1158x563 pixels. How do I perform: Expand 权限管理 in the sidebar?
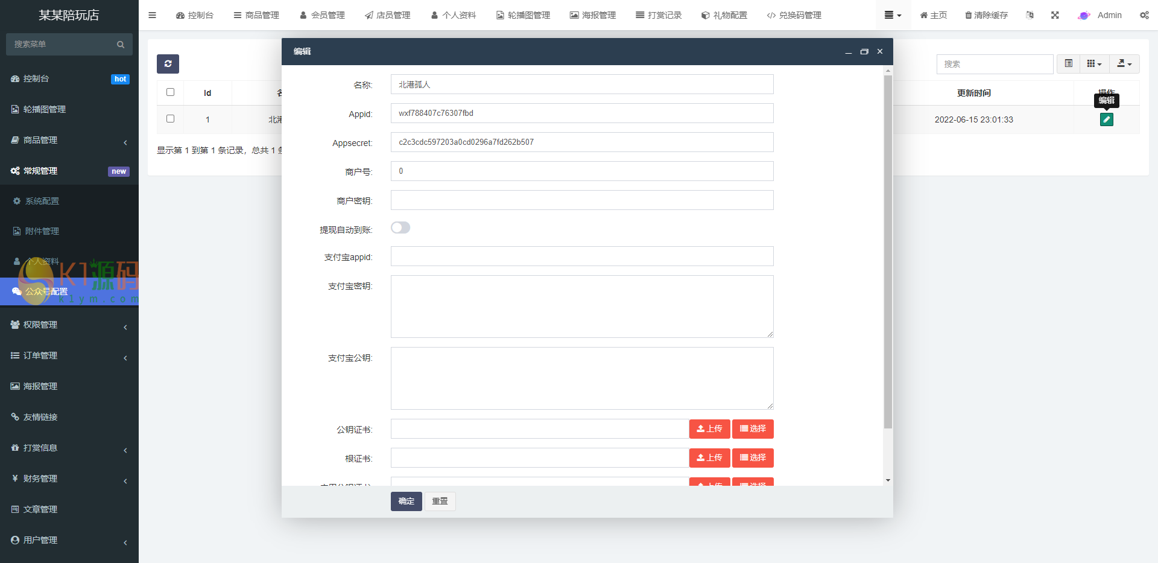coord(69,325)
